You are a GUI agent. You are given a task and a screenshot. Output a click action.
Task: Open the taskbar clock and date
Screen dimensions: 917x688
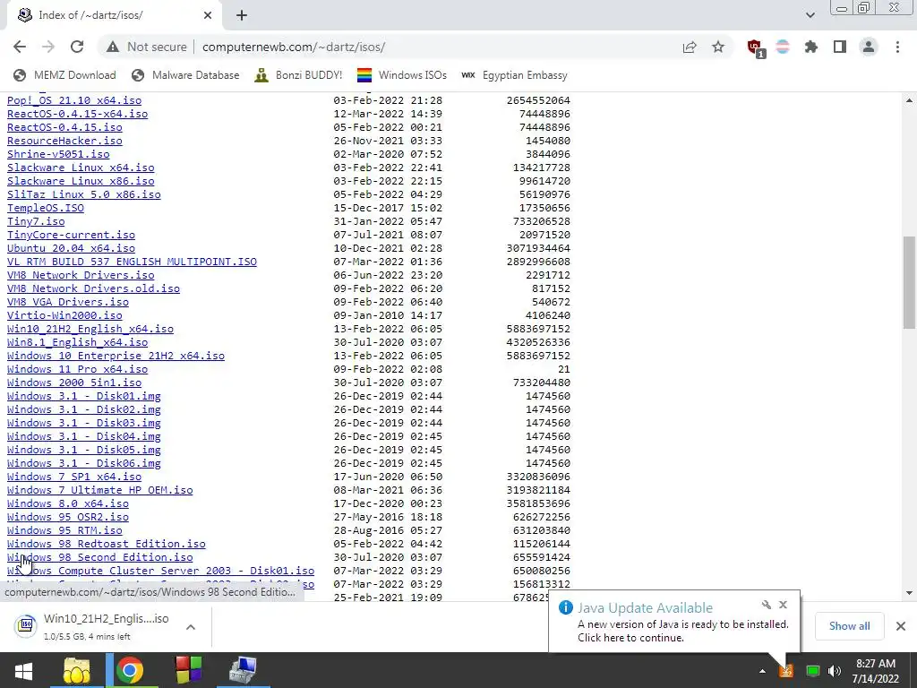[876, 671]
